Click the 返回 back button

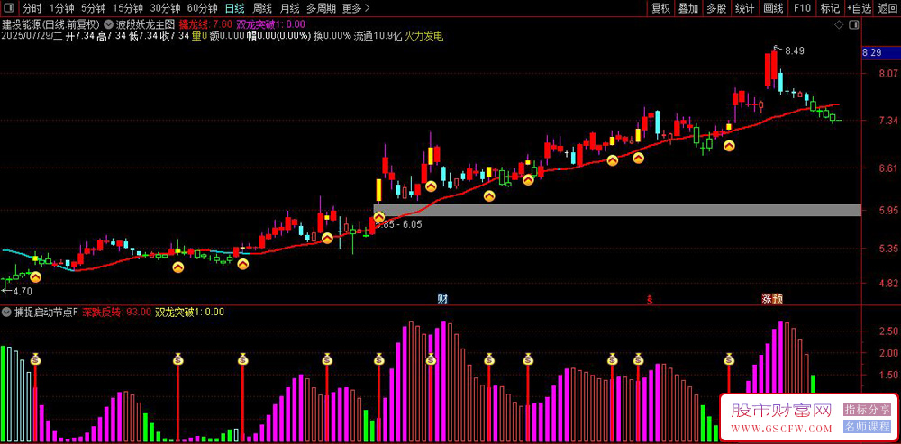[887, 9]
